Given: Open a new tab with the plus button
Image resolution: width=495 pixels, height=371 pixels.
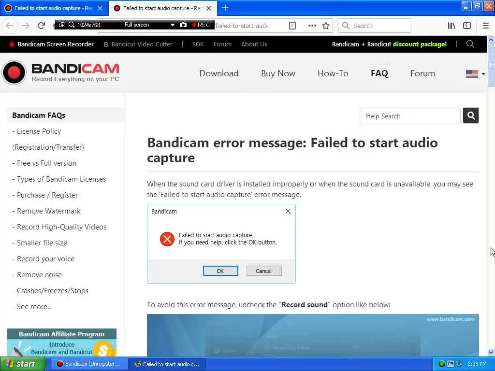Looking at the screenshot, I should click(x=225, y=8).
